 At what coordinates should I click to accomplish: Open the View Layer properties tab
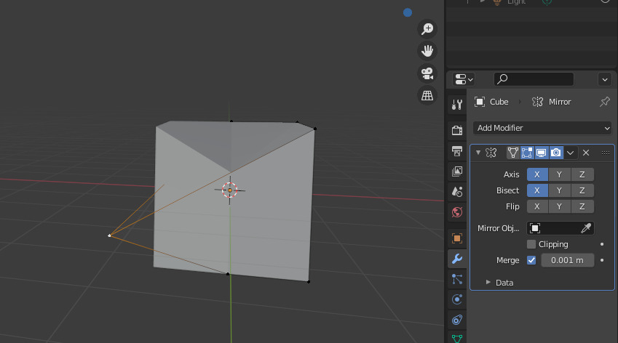(x=457, y=171)
